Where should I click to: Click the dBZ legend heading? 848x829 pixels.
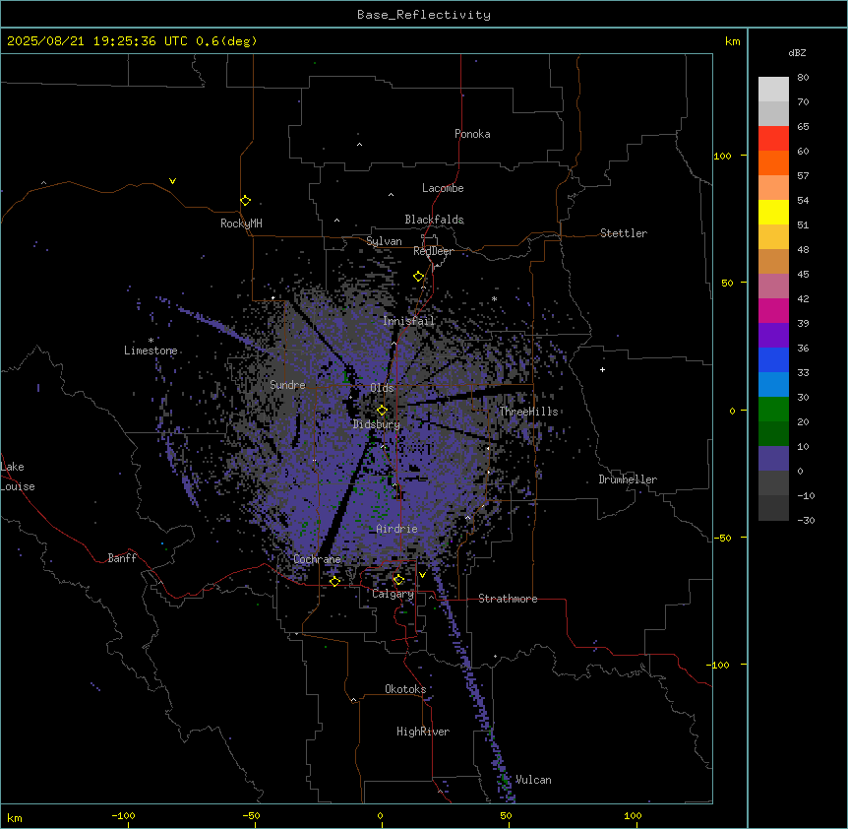[x=797, y=52]
